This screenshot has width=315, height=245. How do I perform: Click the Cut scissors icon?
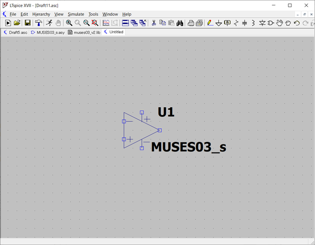tap(154, 23)
